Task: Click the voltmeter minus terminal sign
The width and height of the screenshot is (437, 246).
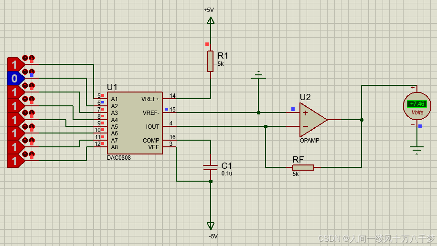Action: (x=413, y=125)
